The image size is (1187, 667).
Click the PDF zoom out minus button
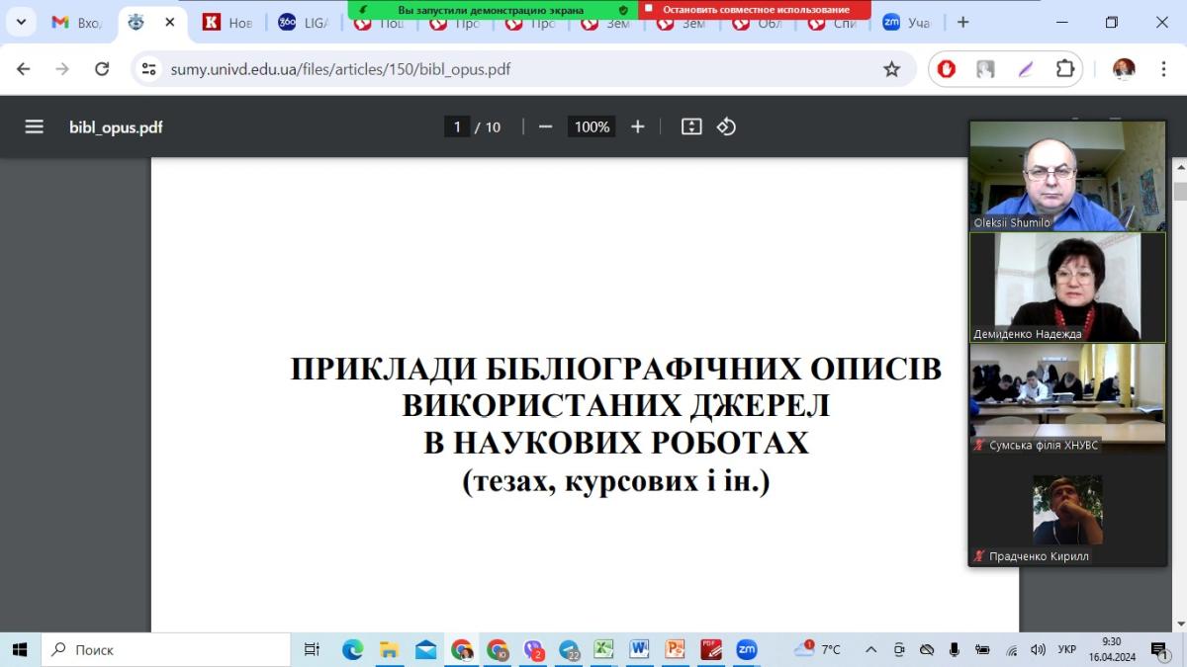[x=545, y=126]
